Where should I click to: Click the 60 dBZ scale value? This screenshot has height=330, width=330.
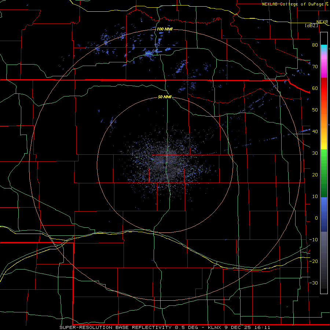pyautogui.click(x=315, y=88)
